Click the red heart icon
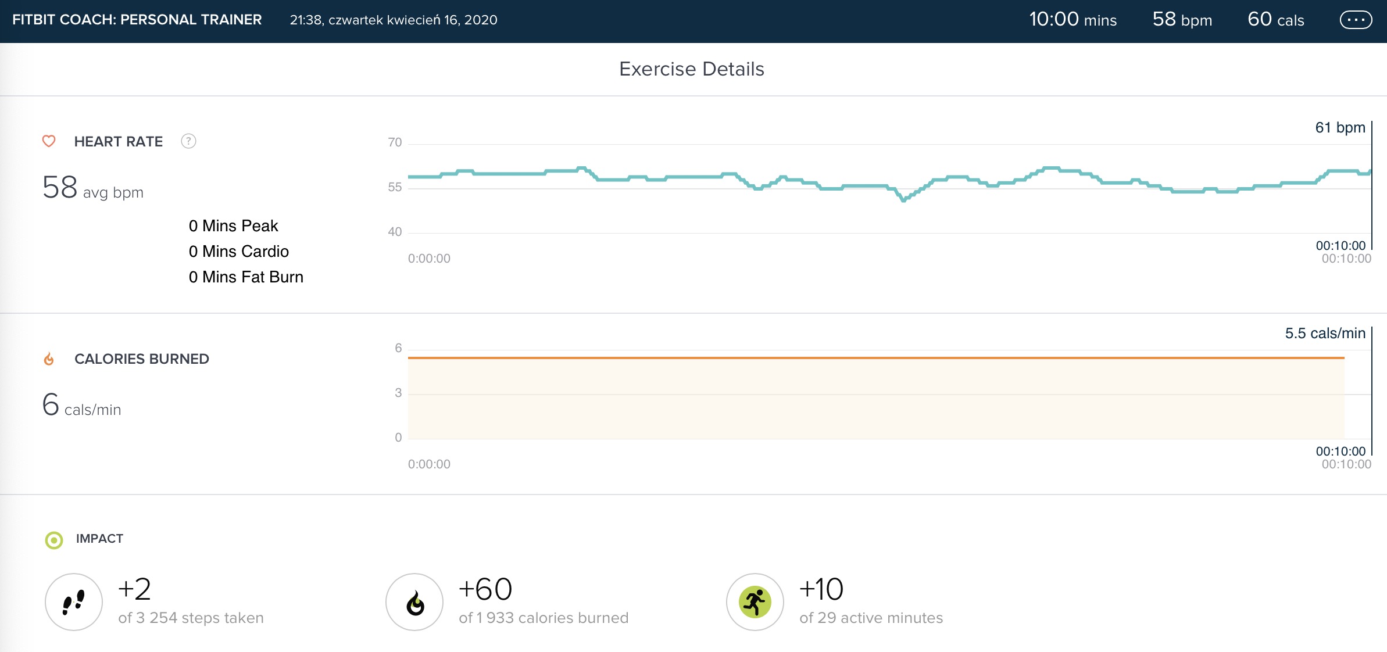Viewport: 1387px width, 652px height. 49,141
